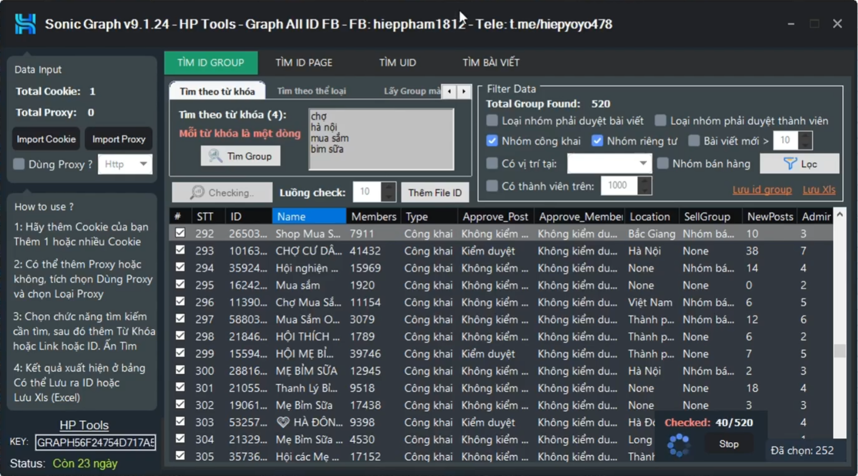Viewport: 858px width, 476px height.
Task: Click the Sonic Graph app logo icon
Action: 25,24
